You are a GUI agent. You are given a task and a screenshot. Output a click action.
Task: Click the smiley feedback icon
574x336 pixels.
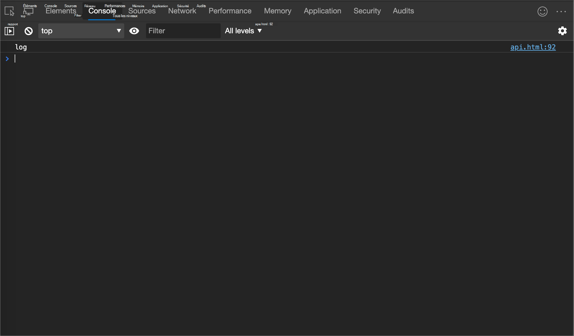point(542,12)
